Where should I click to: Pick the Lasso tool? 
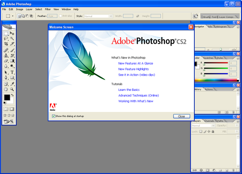point(6,39)
